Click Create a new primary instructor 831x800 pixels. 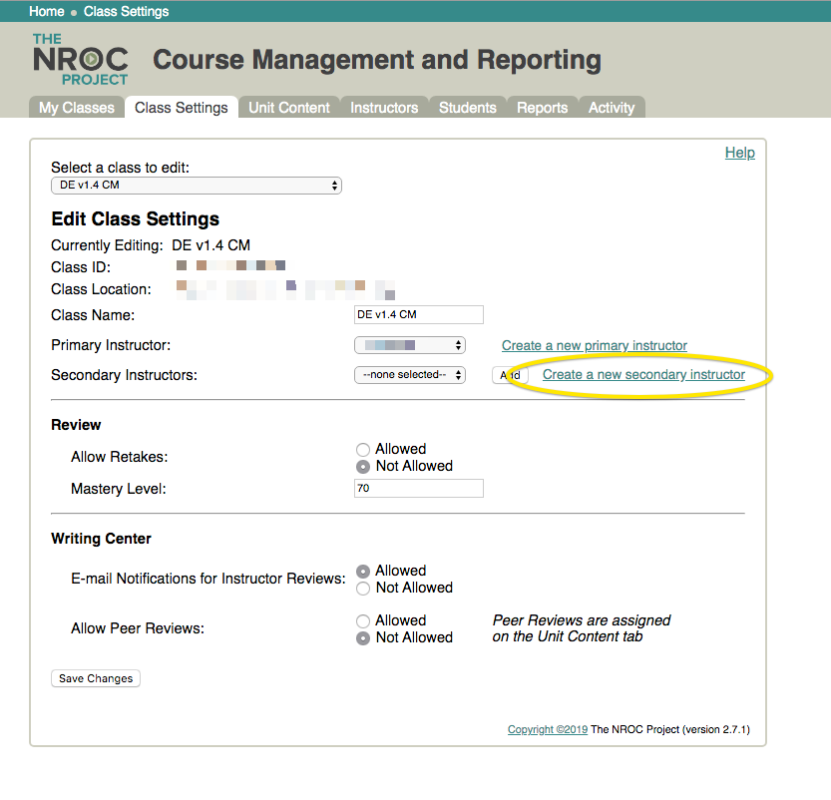595,345
